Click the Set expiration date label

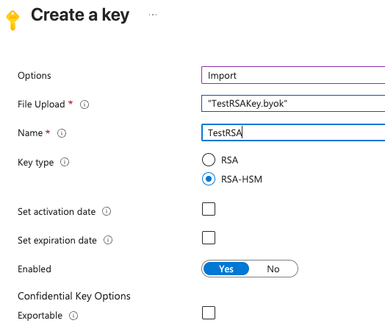pyautogui.click(x=57, y=241)
